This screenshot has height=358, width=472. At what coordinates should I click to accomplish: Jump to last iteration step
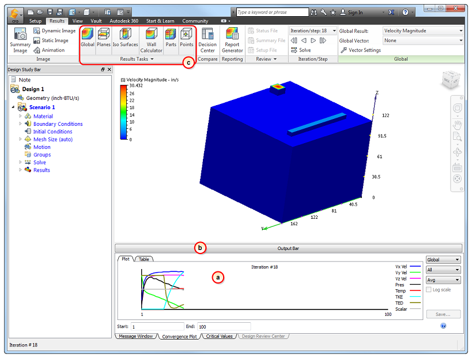(323, 40)
